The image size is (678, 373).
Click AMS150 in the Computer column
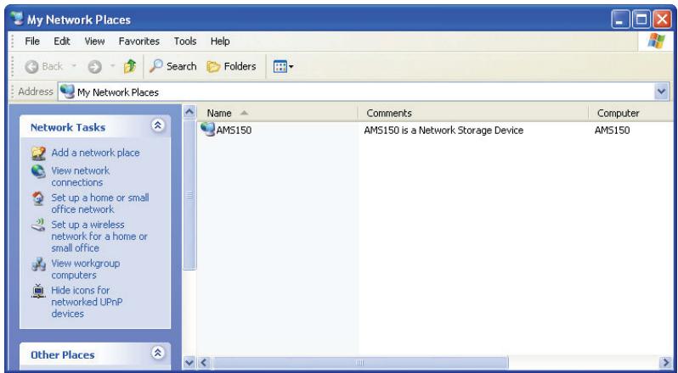pos(612,131)
